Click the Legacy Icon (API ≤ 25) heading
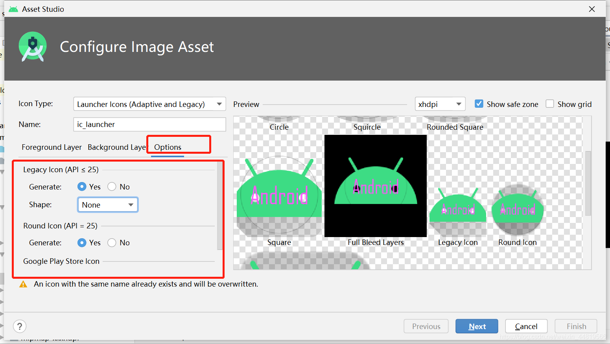 61,169
